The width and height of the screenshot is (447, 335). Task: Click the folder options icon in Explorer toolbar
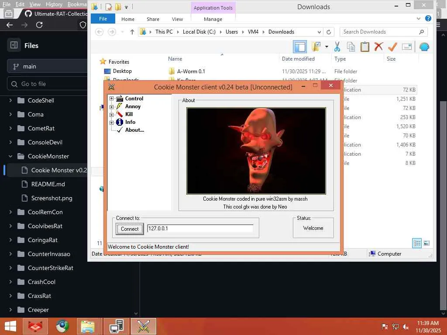pos(316,47)
